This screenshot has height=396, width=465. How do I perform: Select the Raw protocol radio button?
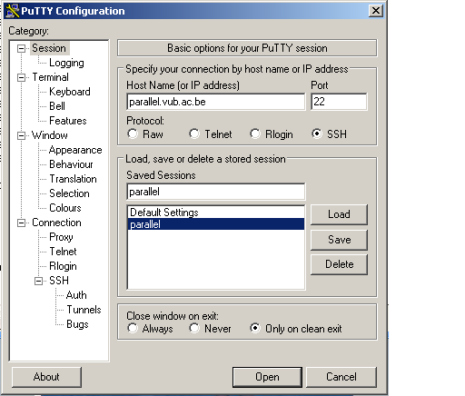click(x=133, y=134)
